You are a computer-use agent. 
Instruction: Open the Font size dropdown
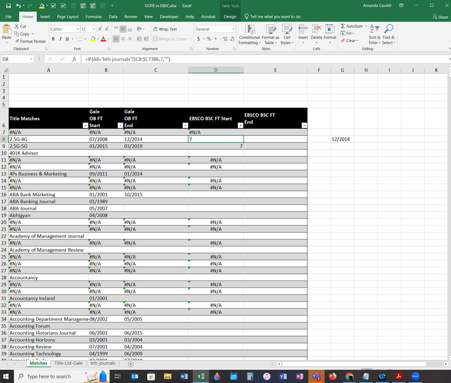tap(94, 29)
